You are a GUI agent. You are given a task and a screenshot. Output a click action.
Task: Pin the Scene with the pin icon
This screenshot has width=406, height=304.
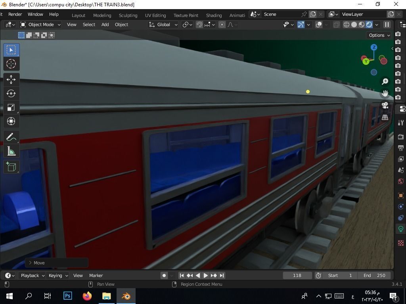pyautogui.click(x=304, y=14)
